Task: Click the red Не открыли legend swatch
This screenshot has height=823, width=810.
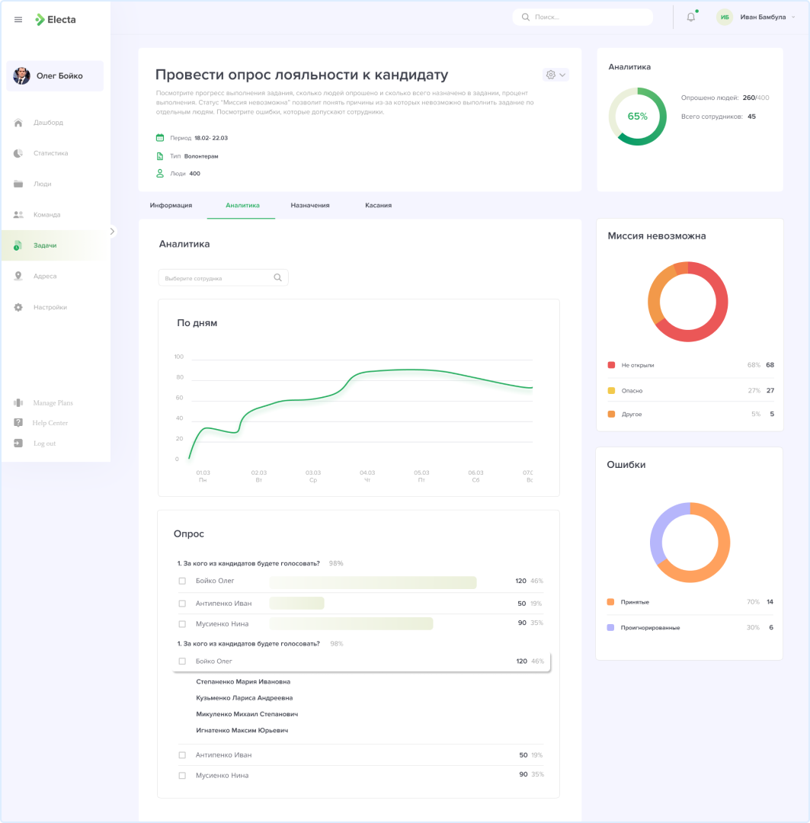Action: [611, 365]
